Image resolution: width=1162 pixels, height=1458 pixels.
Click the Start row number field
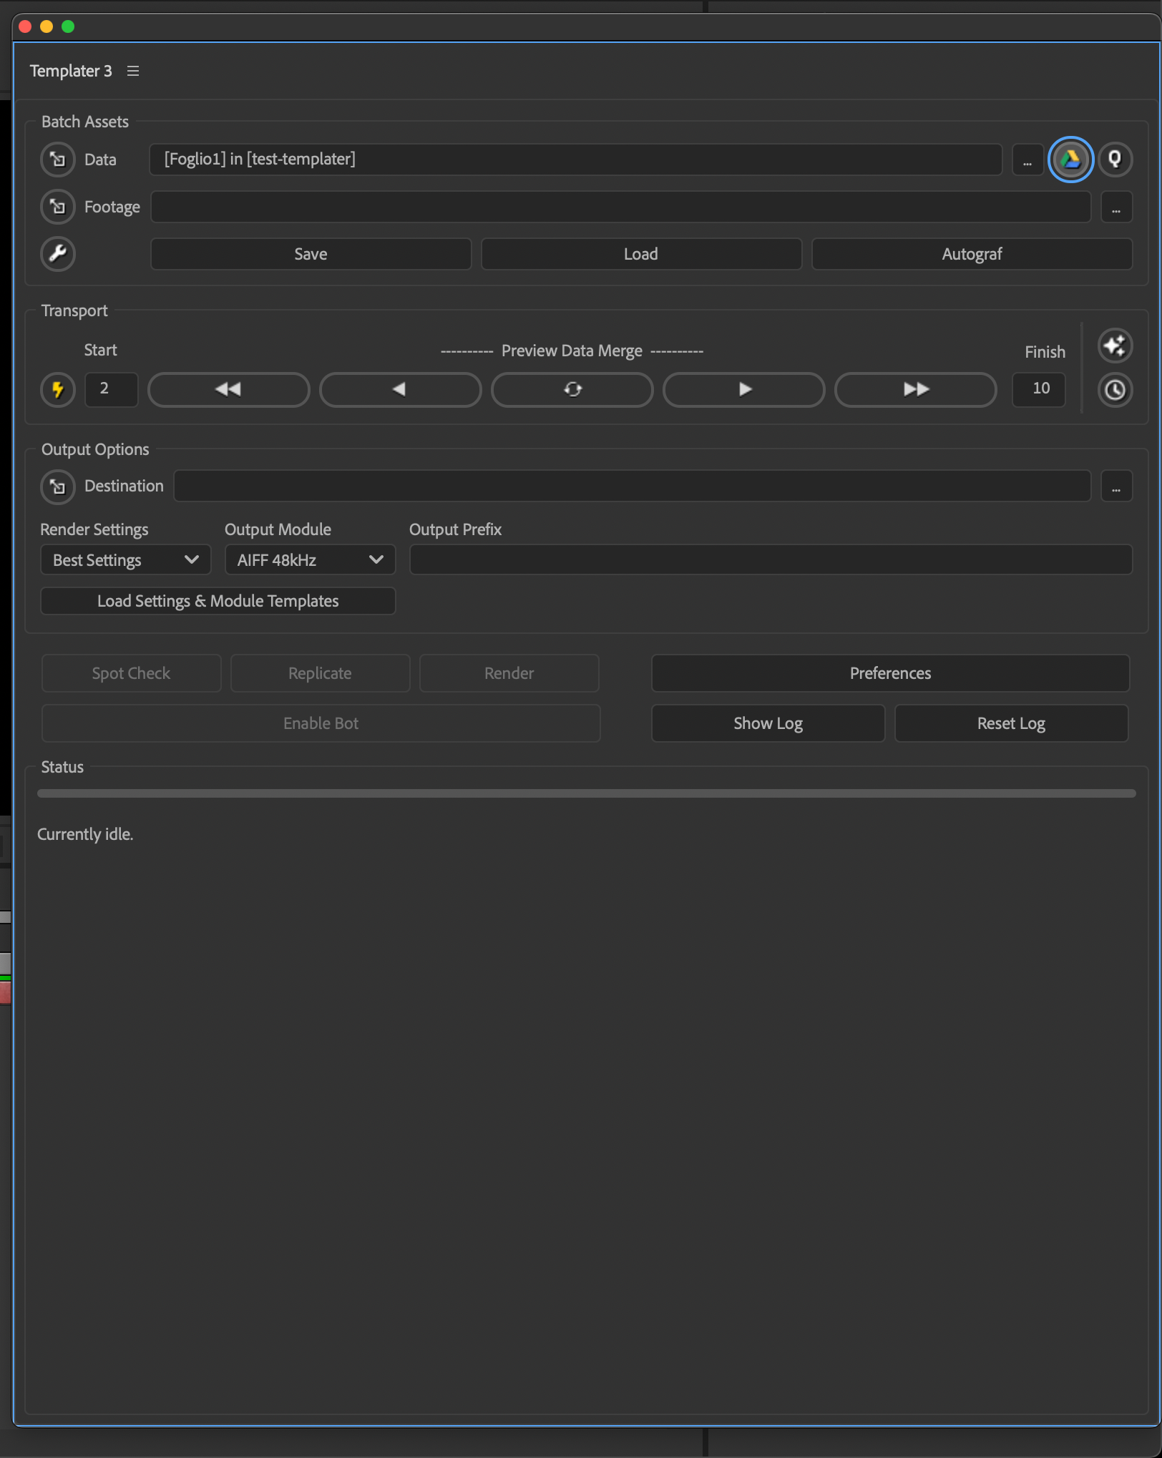pos(111,389)
